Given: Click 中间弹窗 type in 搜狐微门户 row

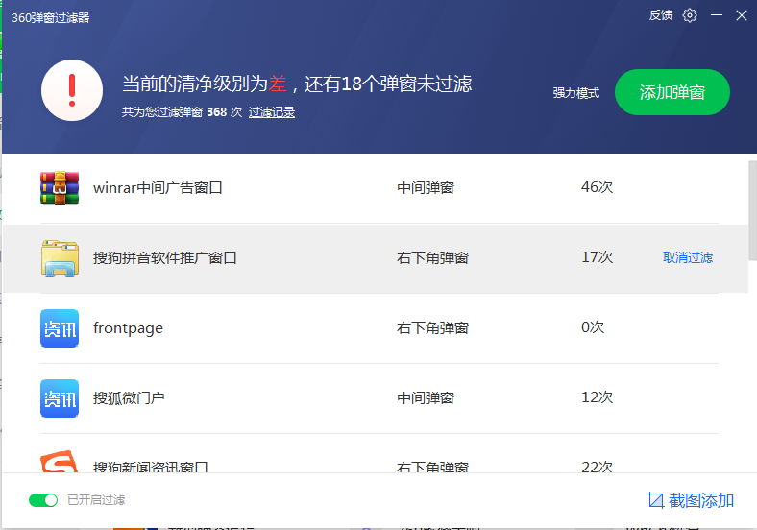Looking at the screenshot, I should (x=426, y=398).
